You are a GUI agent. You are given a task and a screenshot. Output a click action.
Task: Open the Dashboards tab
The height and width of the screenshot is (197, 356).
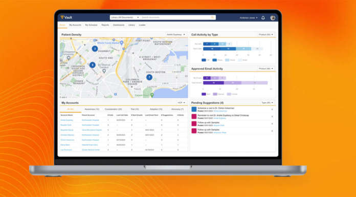coord(119,25)
